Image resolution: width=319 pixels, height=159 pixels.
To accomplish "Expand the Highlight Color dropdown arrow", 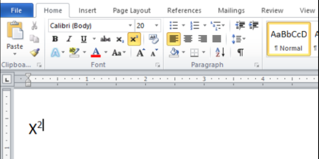I will [x=84, y=52].
